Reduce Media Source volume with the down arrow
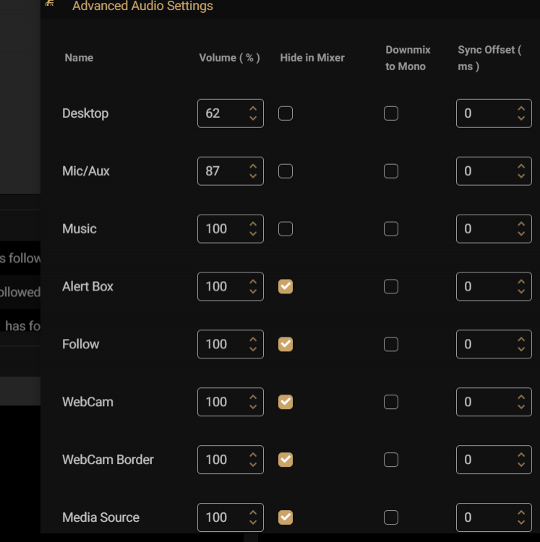Screen dimensions: 540x542 (253, 522)
